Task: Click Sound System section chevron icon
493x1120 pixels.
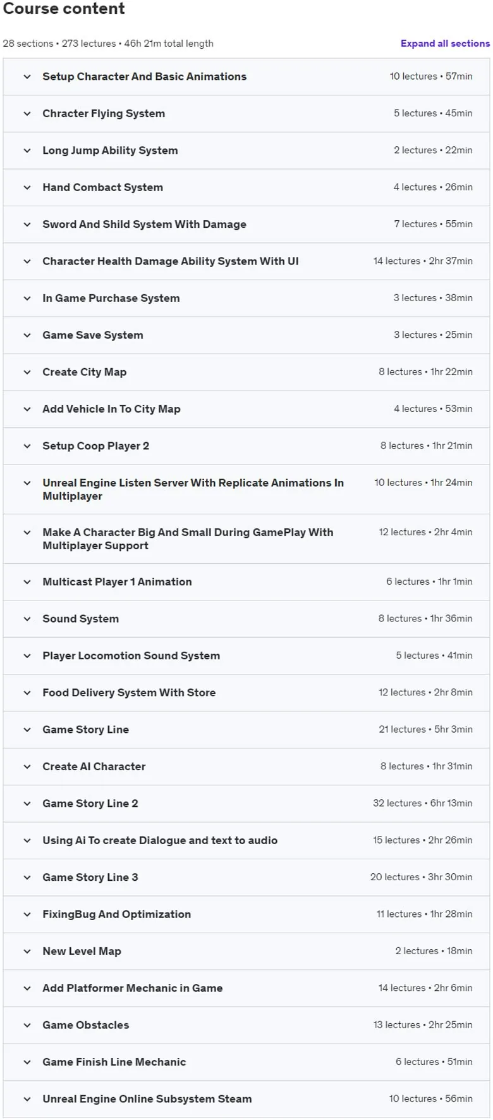Action: click(27, 619)
